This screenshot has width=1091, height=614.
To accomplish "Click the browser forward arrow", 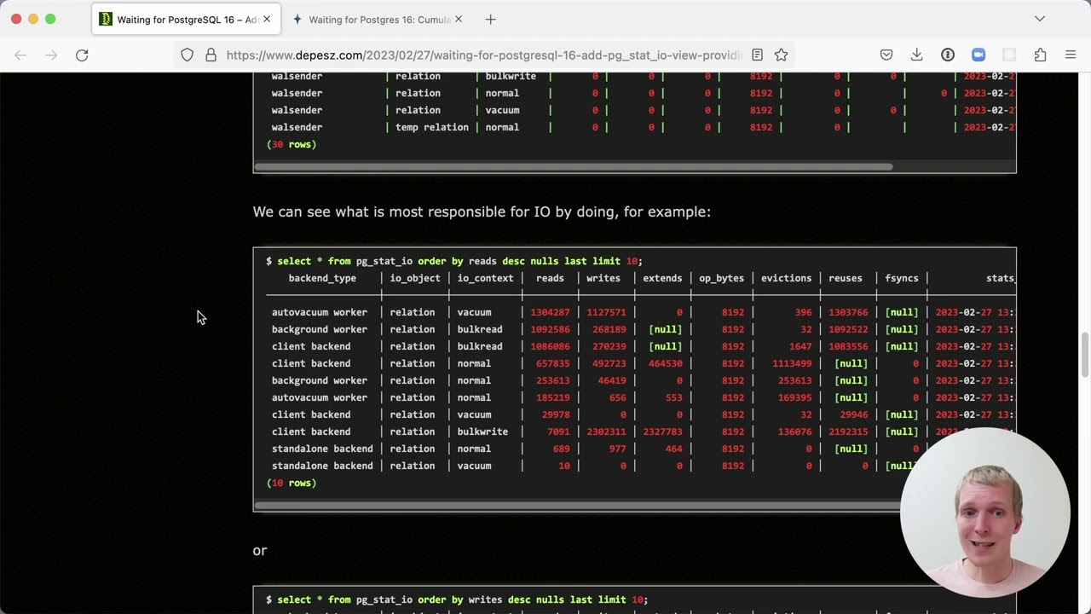I will 51,55.
